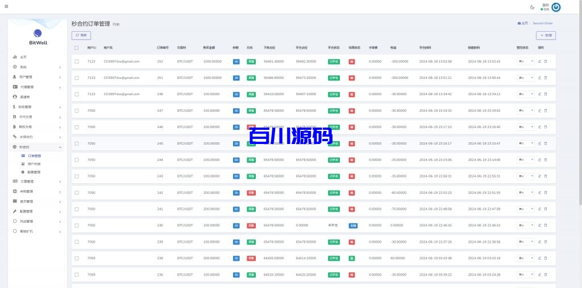This screenshot has width=582, height=288.
Task: Open control status dropdown for order 245
Action: 526,143
